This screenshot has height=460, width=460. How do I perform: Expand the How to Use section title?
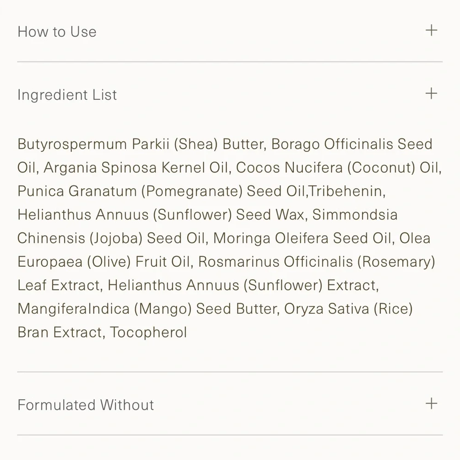(57, 32)
